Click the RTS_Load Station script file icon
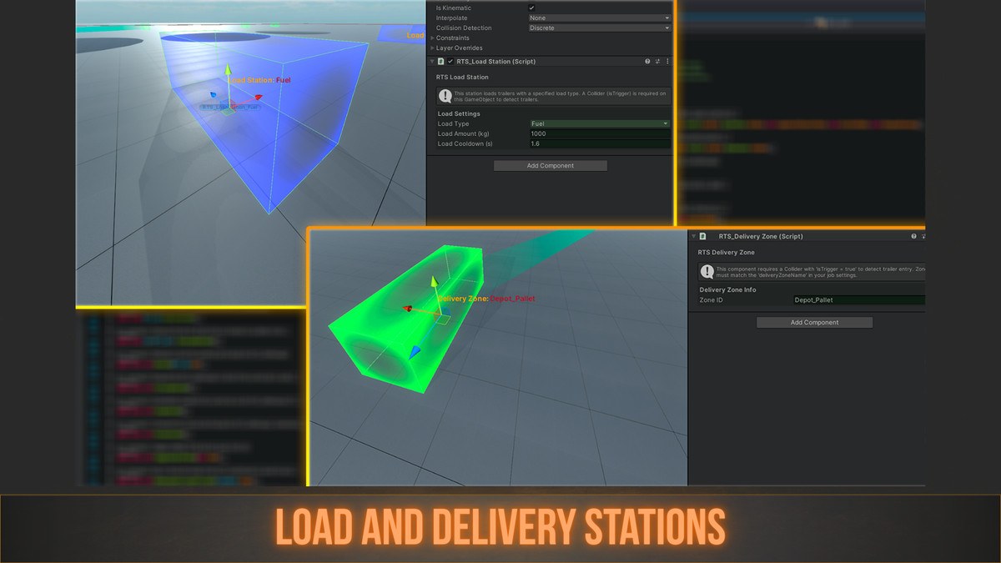The width and height of the screenshot is (1001, 563). [441, 62]
